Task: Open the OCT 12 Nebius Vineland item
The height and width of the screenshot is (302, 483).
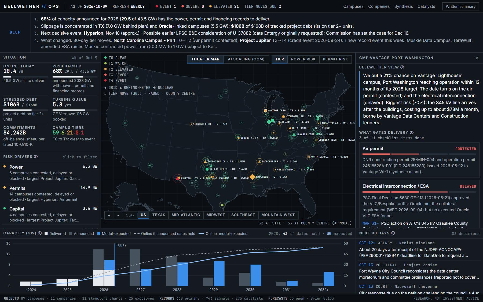Action: (419, 249)
